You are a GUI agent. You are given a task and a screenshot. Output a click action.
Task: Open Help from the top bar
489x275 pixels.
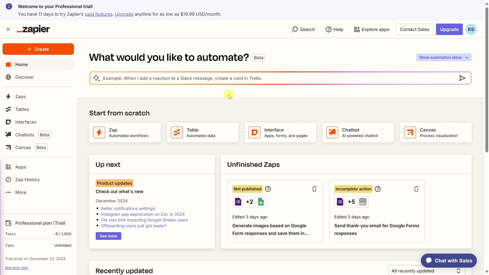click(334, 29)
